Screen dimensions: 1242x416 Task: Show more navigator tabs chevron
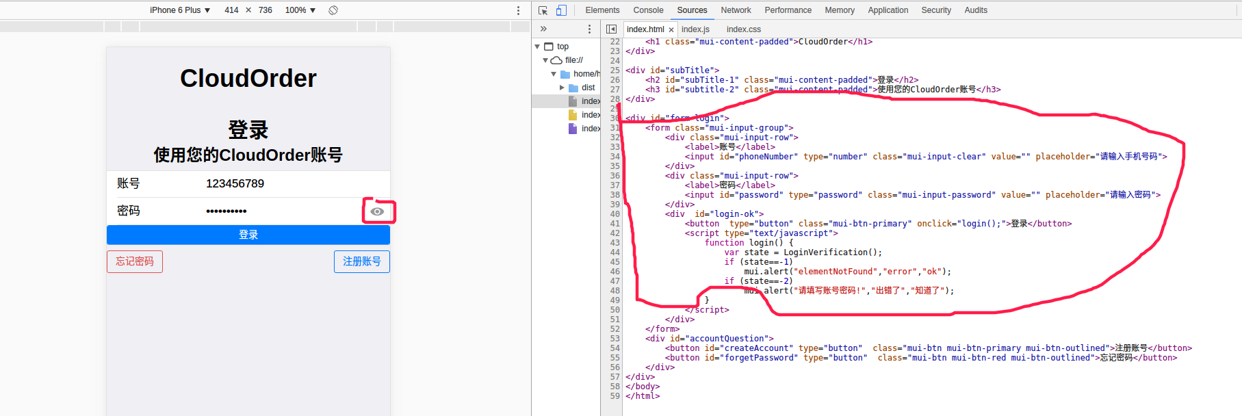(543, 29)
